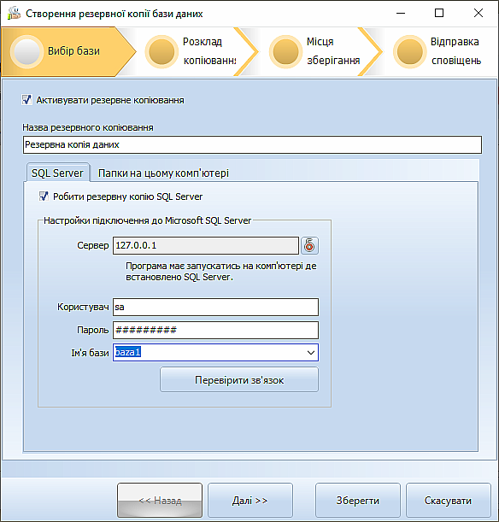499x522 pixels.
Task: Select the Ім'я бази combo box with baza1
Action: click(215, 353)
